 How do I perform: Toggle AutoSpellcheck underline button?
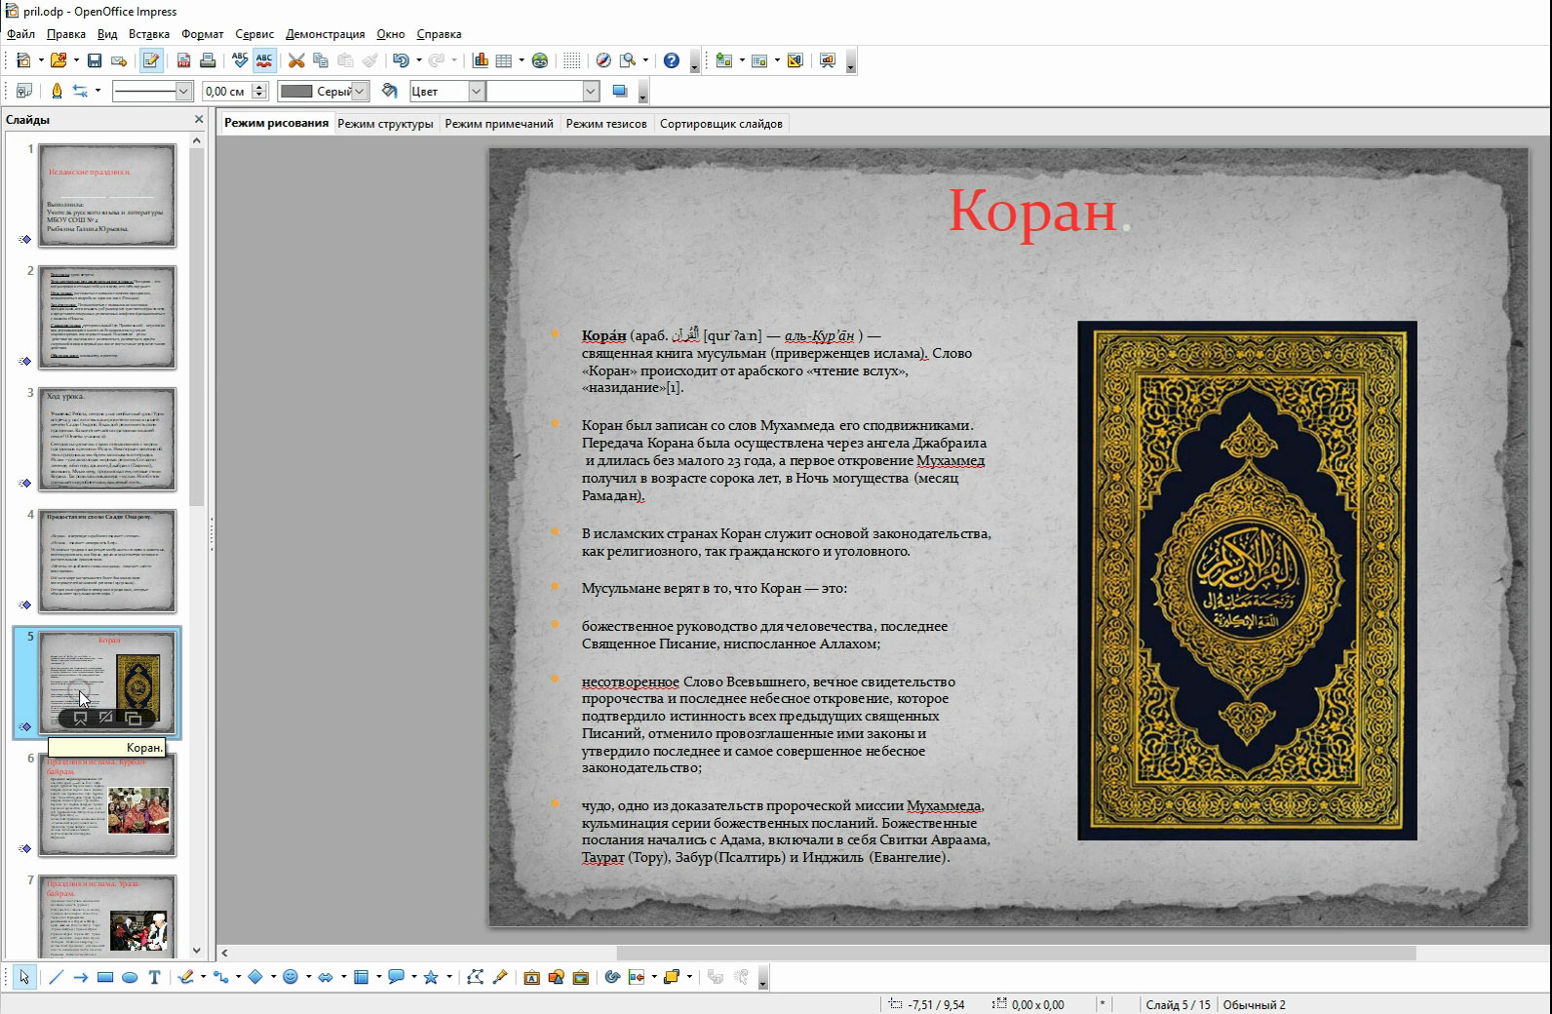[264, 60]
